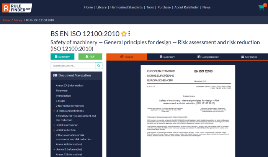This screenshot has height=157, width=268.
Task: Click the Rulefinder logo
Action: (x=16, y=7)
